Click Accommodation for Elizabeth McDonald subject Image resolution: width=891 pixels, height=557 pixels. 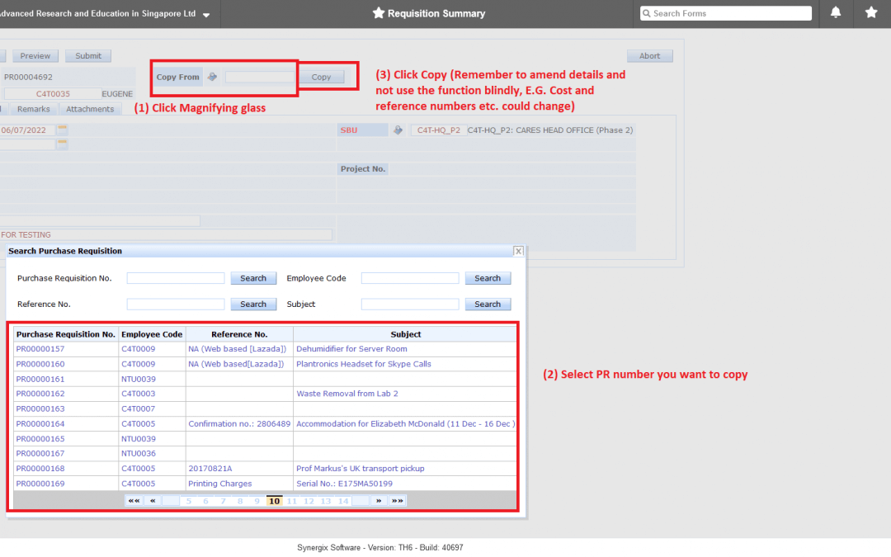pyautogui.click(x=406, y=424)
